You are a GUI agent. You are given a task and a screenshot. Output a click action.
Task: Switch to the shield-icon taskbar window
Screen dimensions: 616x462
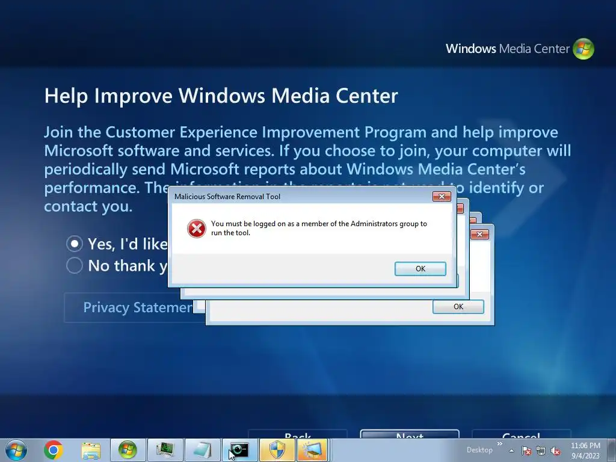click(x=277, y=450)
